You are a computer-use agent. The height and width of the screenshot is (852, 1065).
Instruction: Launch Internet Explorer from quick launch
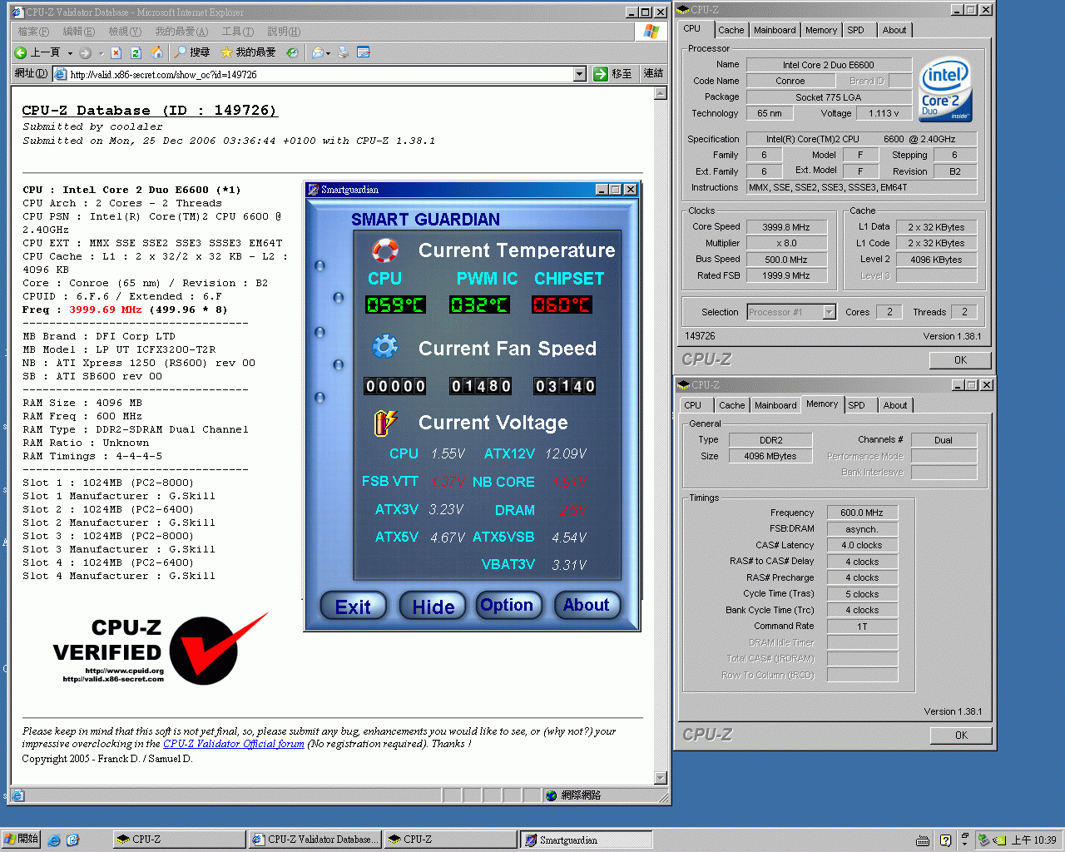click(x=54, y=840)
